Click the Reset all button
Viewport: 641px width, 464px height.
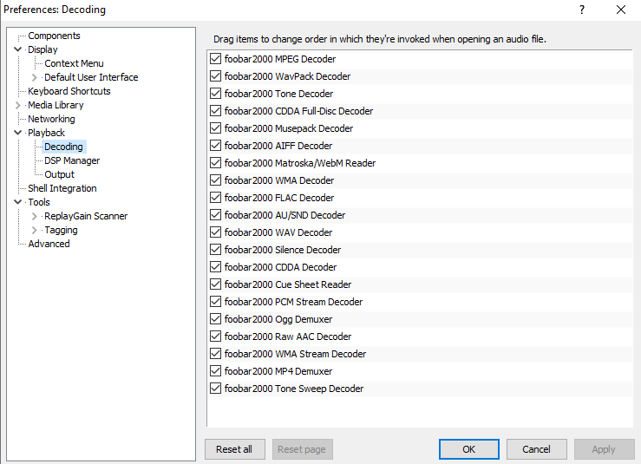(235, 449)
